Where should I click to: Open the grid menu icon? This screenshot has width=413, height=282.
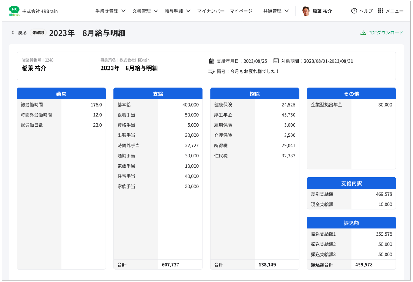click(381, 11)
